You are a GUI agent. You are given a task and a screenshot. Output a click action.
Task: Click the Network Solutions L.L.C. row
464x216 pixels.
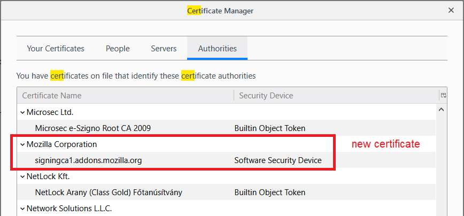click(69, 209)
